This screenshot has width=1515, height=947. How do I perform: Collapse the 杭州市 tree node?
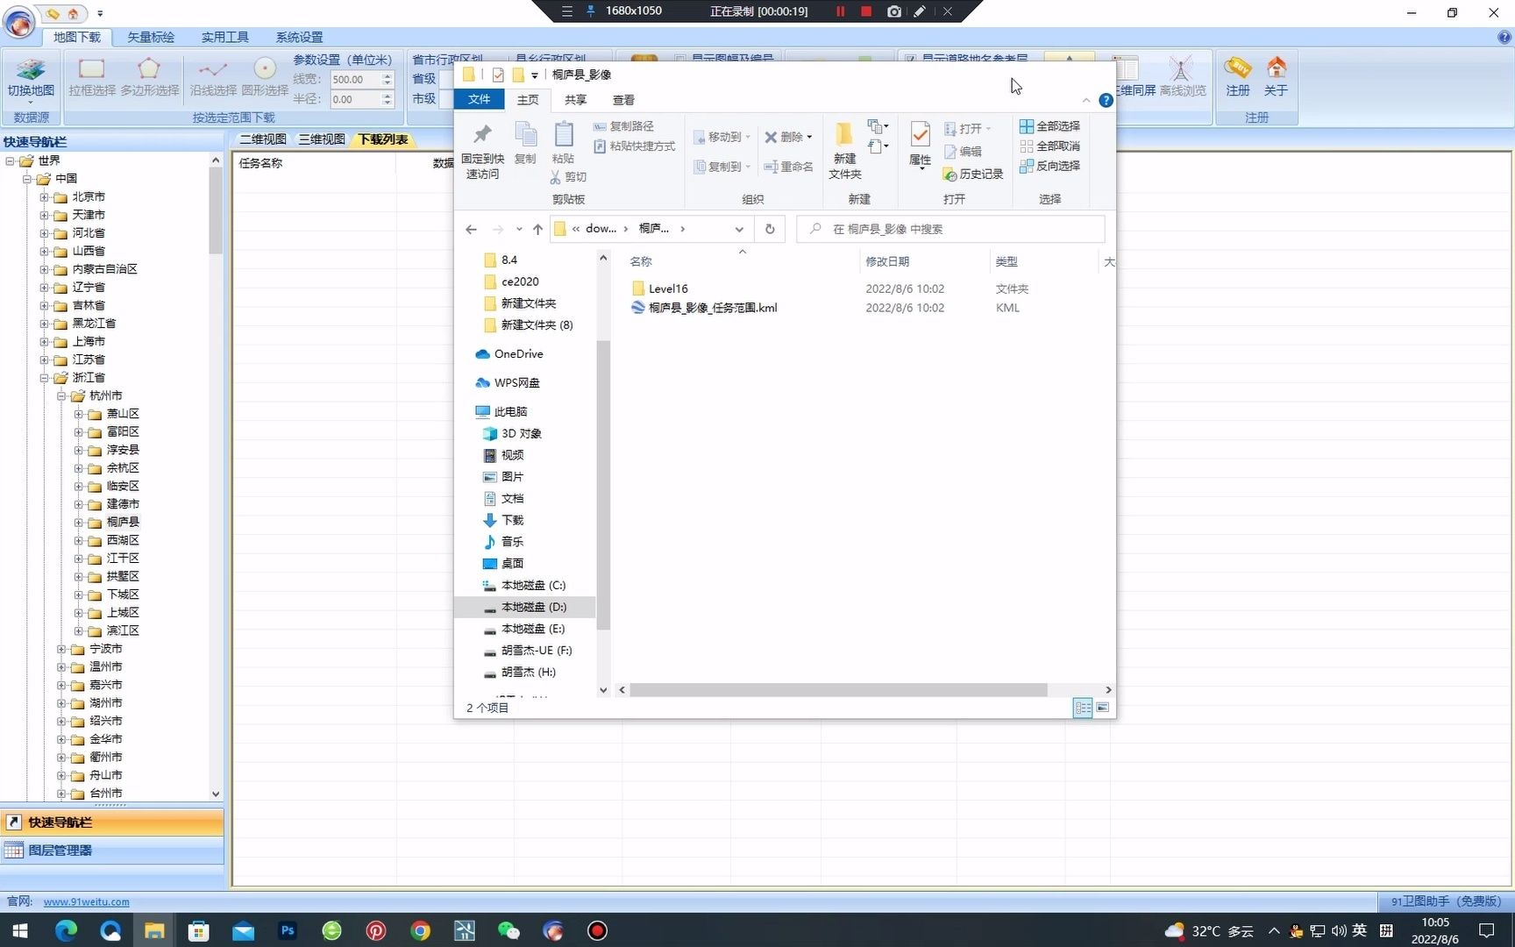click(61, 396)
